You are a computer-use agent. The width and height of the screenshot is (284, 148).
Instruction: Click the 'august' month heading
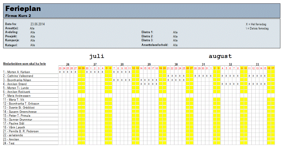tap(220, 56)
